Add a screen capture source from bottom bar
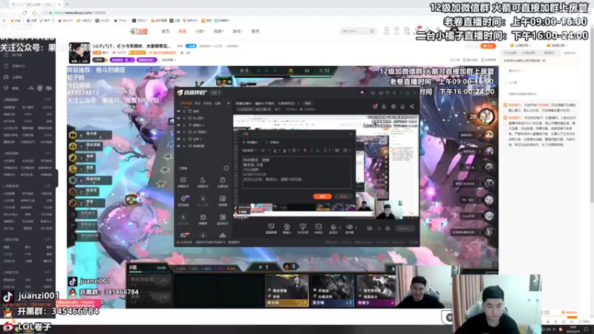 (x=271, y=229)
